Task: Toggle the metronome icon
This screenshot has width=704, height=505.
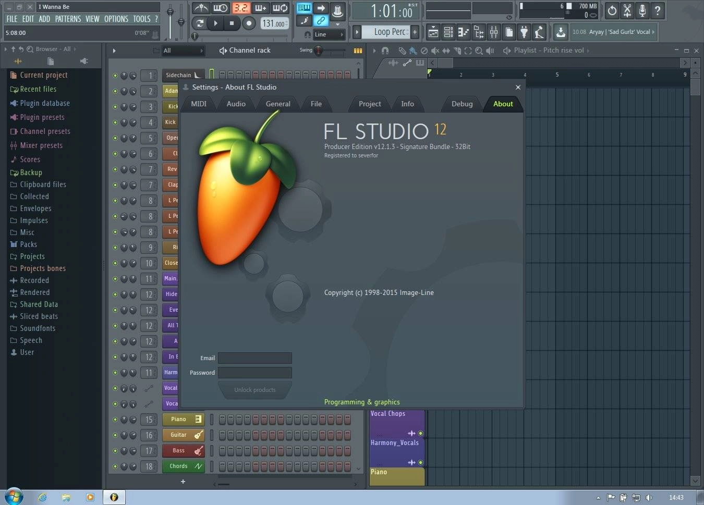Action: tap(201, 8)
